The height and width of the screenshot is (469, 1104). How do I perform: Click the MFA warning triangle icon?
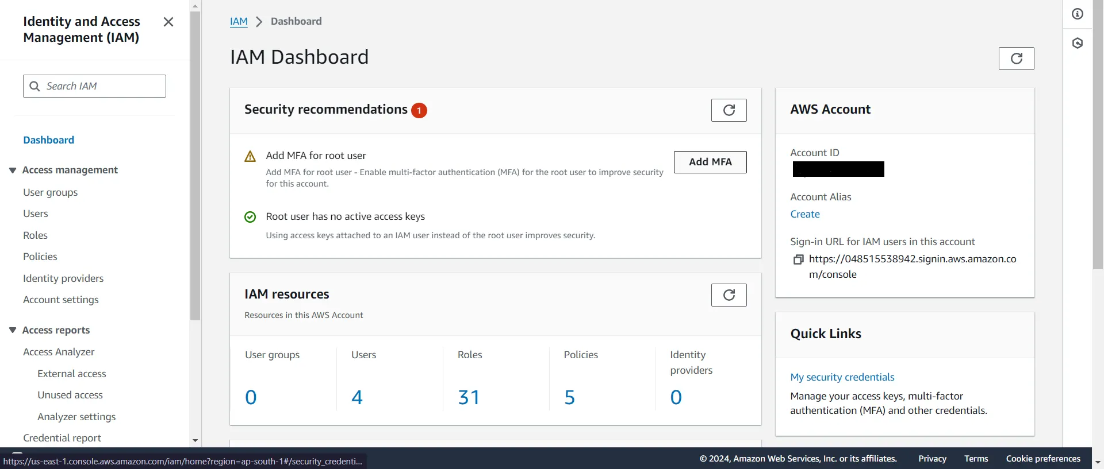click(x=250, y=156)
